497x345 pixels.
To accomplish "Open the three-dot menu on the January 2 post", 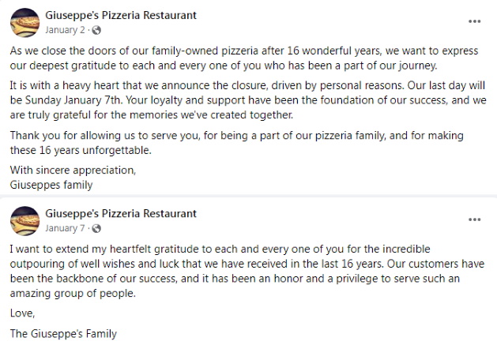I will [475, 21].
